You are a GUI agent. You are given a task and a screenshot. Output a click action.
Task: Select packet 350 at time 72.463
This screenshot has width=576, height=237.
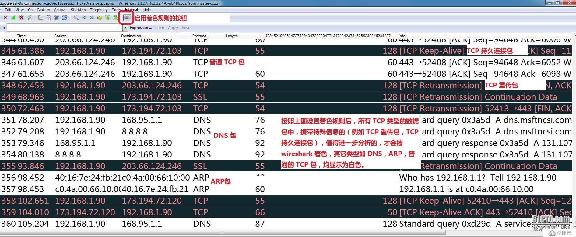pyautogui.click(x=286, y=108)
